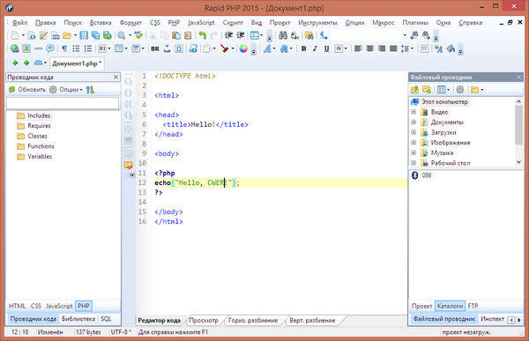529x341 pixels.
Task: Select the HTML tab in code explorer
Action: click(17, 306)
